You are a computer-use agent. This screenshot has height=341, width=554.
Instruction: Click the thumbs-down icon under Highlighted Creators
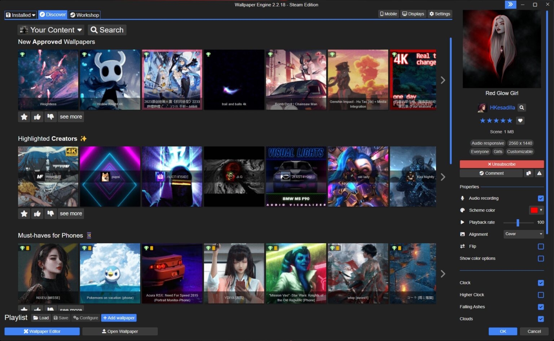point(50,213)
